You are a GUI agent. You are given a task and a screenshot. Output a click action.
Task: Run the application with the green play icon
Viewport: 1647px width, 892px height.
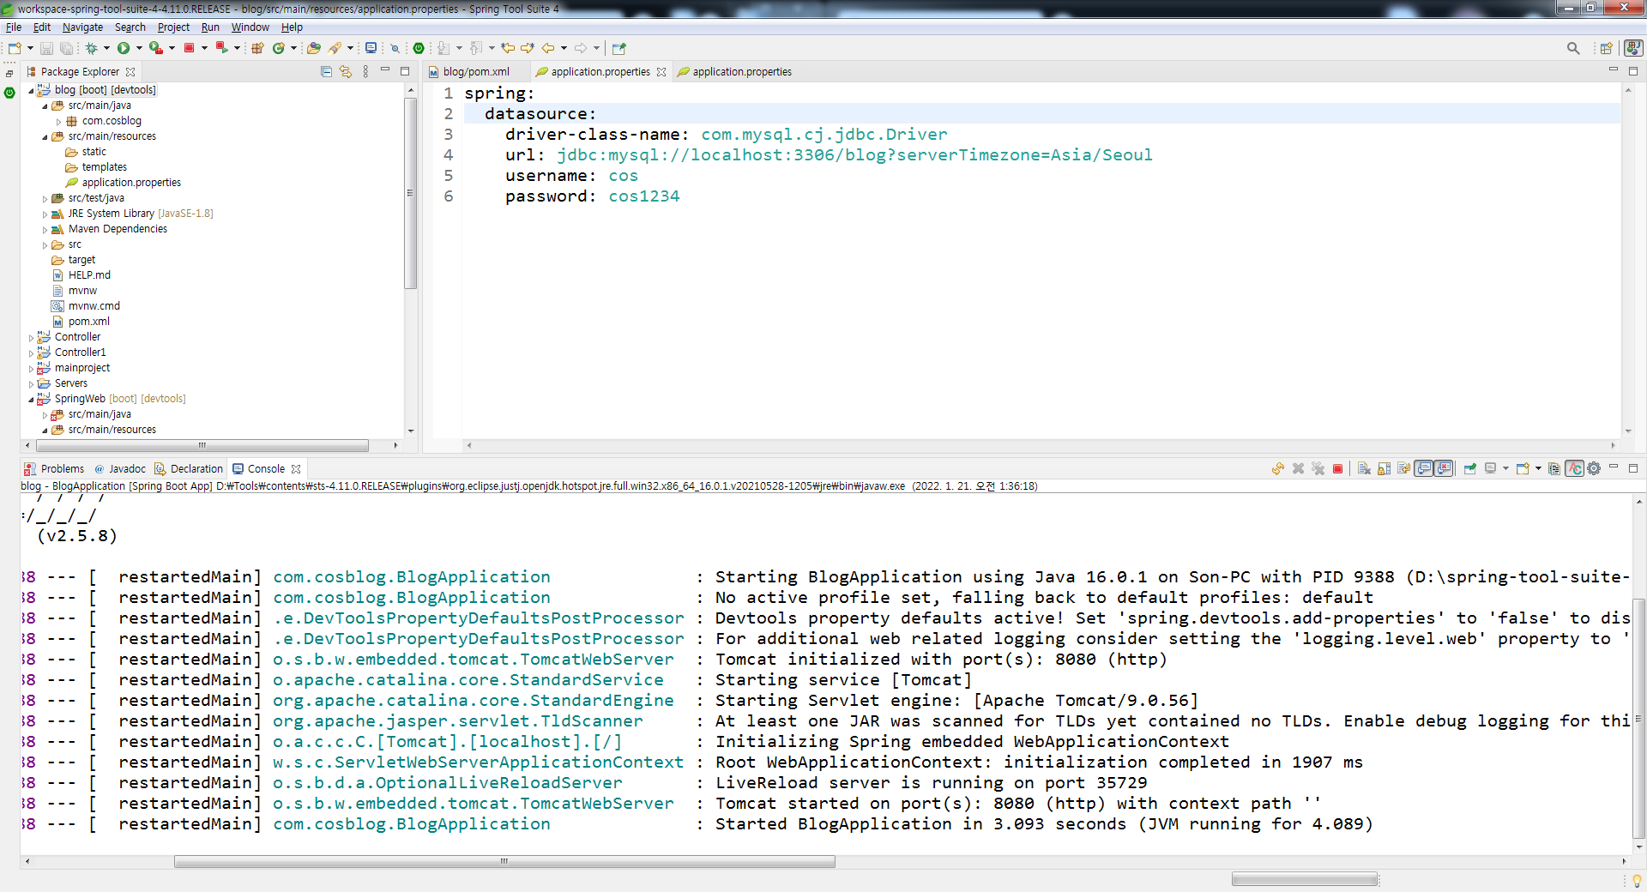124,48
